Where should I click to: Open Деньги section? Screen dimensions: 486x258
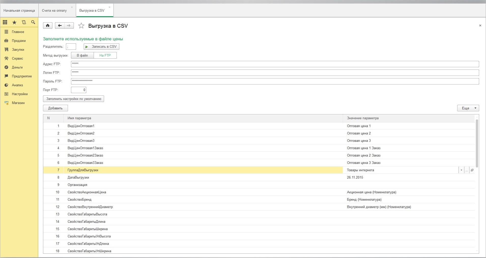coord(19,67)
